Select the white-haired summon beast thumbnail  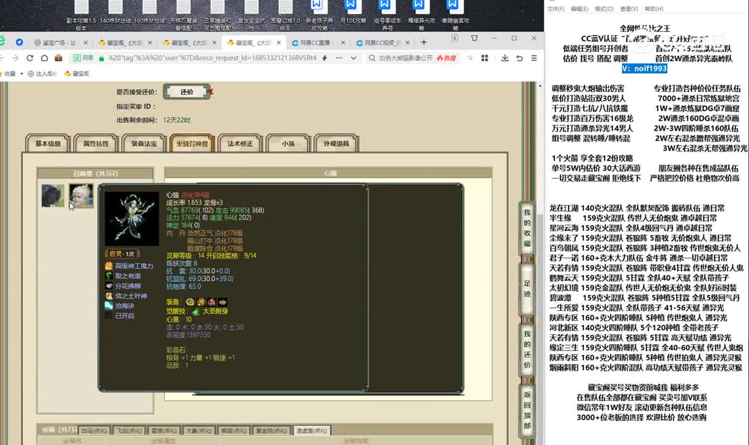[x=81, y=195]
